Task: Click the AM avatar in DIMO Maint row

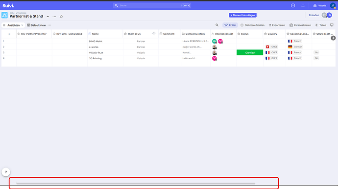Action: pyautogui.click(x=214, y=41)
